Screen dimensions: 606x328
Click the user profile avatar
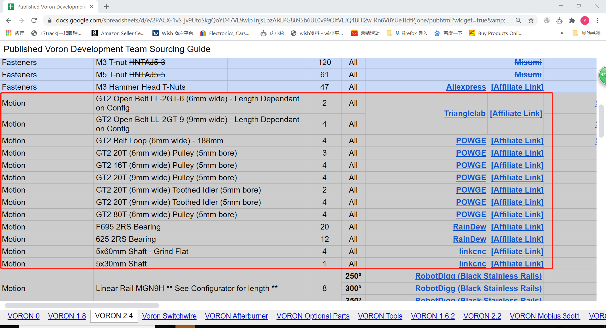tap(585, 21)
